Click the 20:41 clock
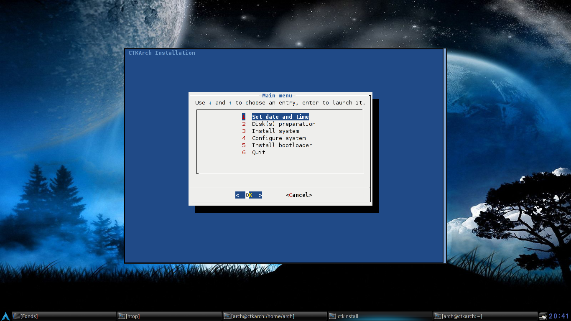571x321 pixels. (x=559, y=316)
